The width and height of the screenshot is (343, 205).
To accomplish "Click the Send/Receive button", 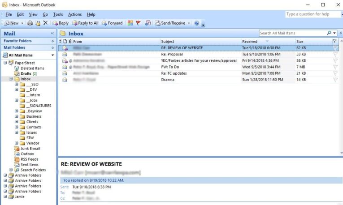I will (170, 23).
